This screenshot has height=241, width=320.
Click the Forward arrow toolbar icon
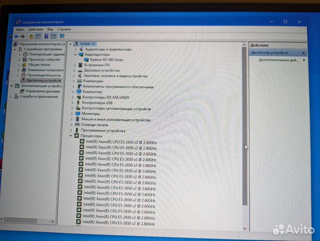tap(23, 37)
